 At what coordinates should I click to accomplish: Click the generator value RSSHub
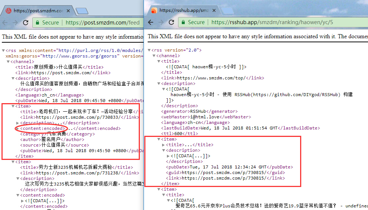click(198, 111)
